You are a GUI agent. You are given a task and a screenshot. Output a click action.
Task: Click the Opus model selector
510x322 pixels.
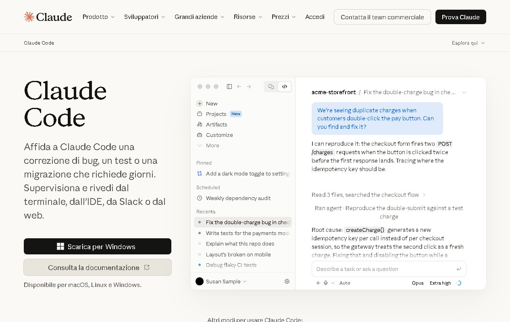418,283
